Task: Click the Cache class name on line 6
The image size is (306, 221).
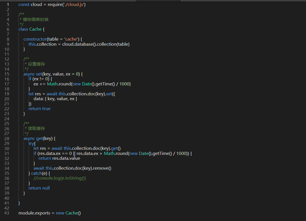Action: pyautogui.click(x=35, y=29)
